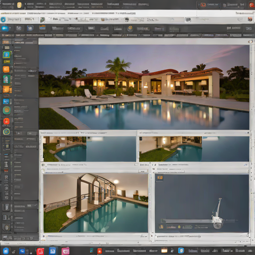Click the orange circular icon in dark toolbar
This screenshot has width=255, height=255.
pos(130,28)
